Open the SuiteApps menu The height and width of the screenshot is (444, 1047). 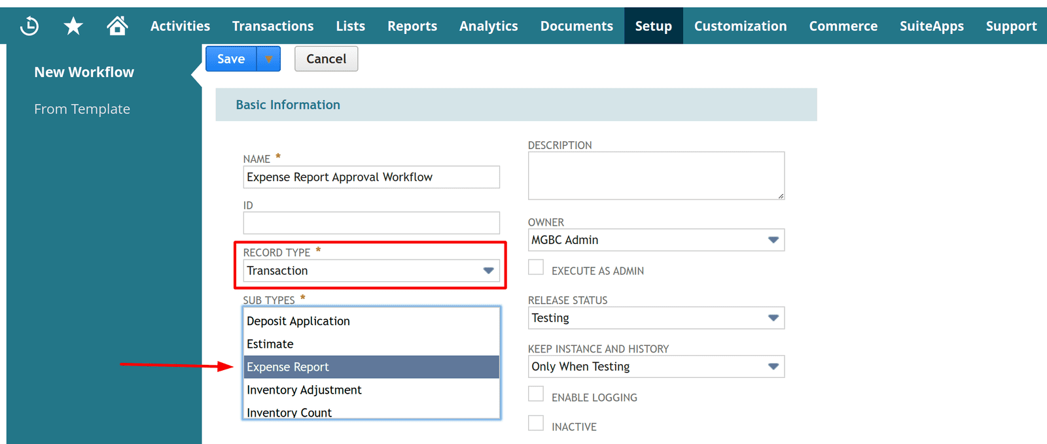point(932,26)
